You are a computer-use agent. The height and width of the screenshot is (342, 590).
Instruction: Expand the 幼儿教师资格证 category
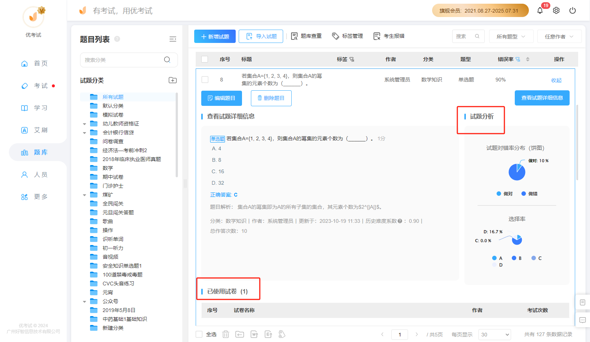(84, 124)
